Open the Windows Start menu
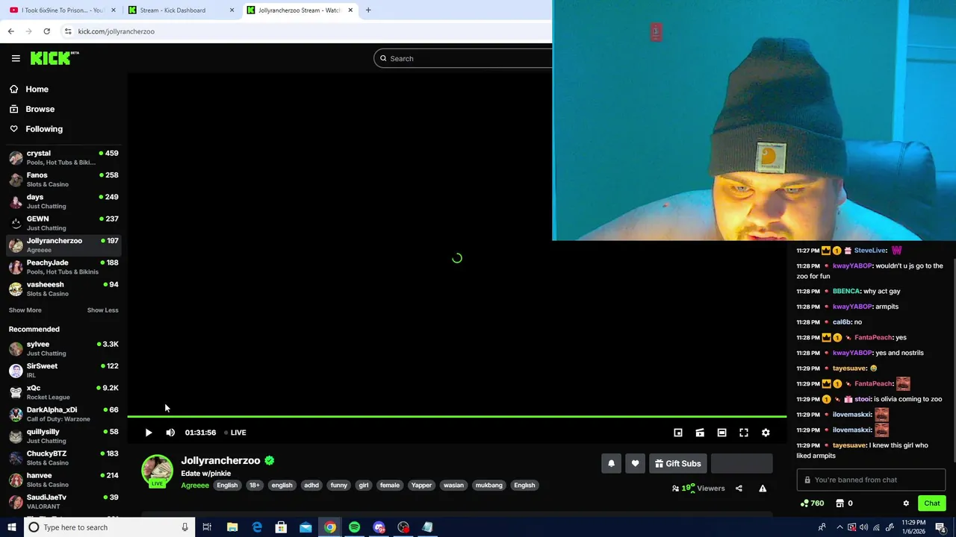 pyautogui.click(x=11, y=527)
